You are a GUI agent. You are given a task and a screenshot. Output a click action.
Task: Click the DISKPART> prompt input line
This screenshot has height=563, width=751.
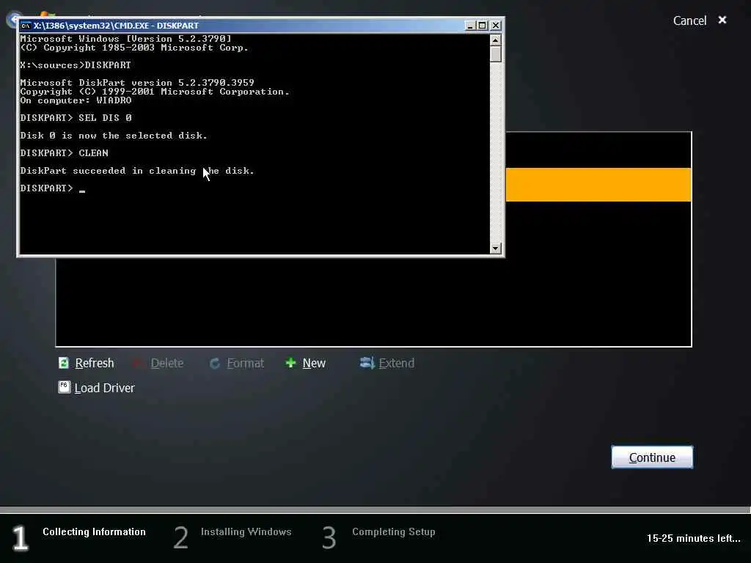point(53,188)
